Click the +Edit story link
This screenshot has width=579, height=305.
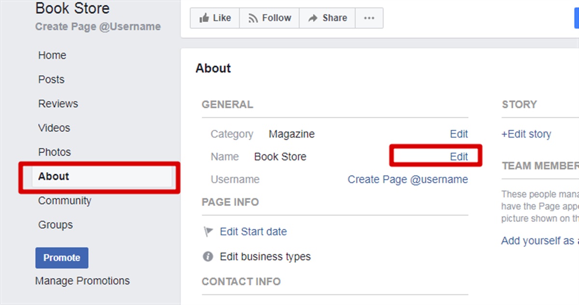[526, 134]
